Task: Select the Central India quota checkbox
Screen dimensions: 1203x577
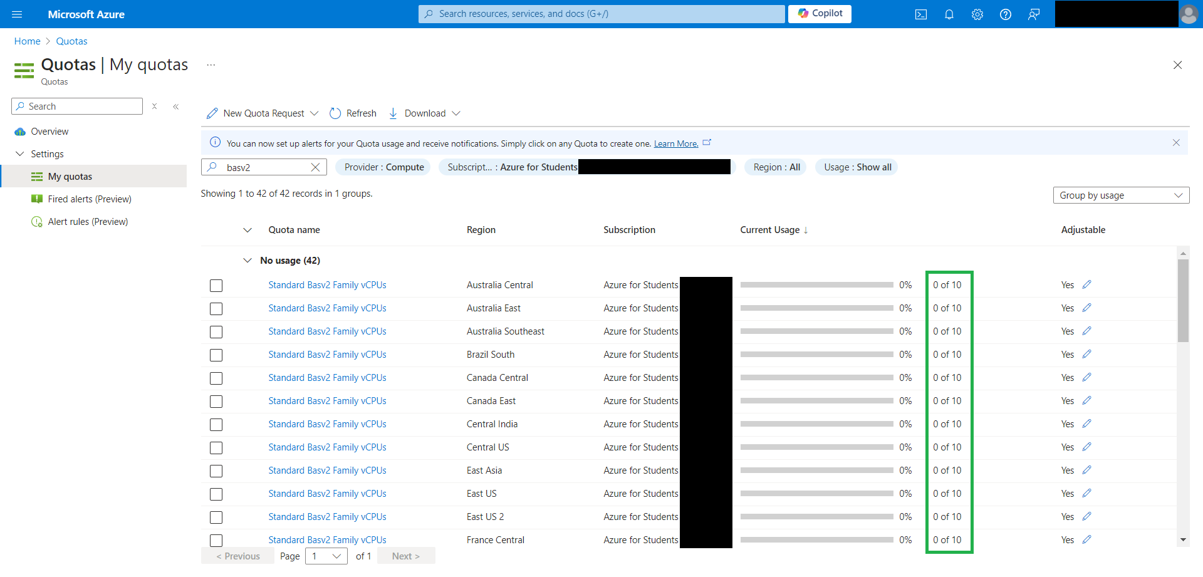Action: click(x=216, y=425)
